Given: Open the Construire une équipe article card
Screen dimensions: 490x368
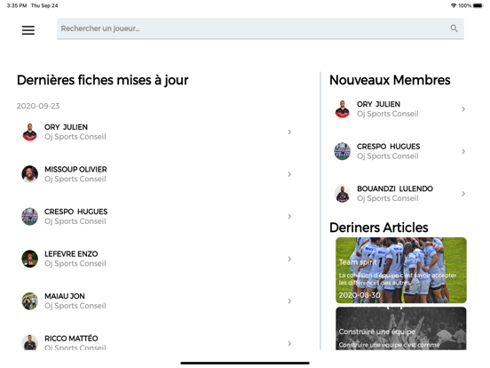Looking at the screenshot, I should pyautogui.click(x=401, y=328).
